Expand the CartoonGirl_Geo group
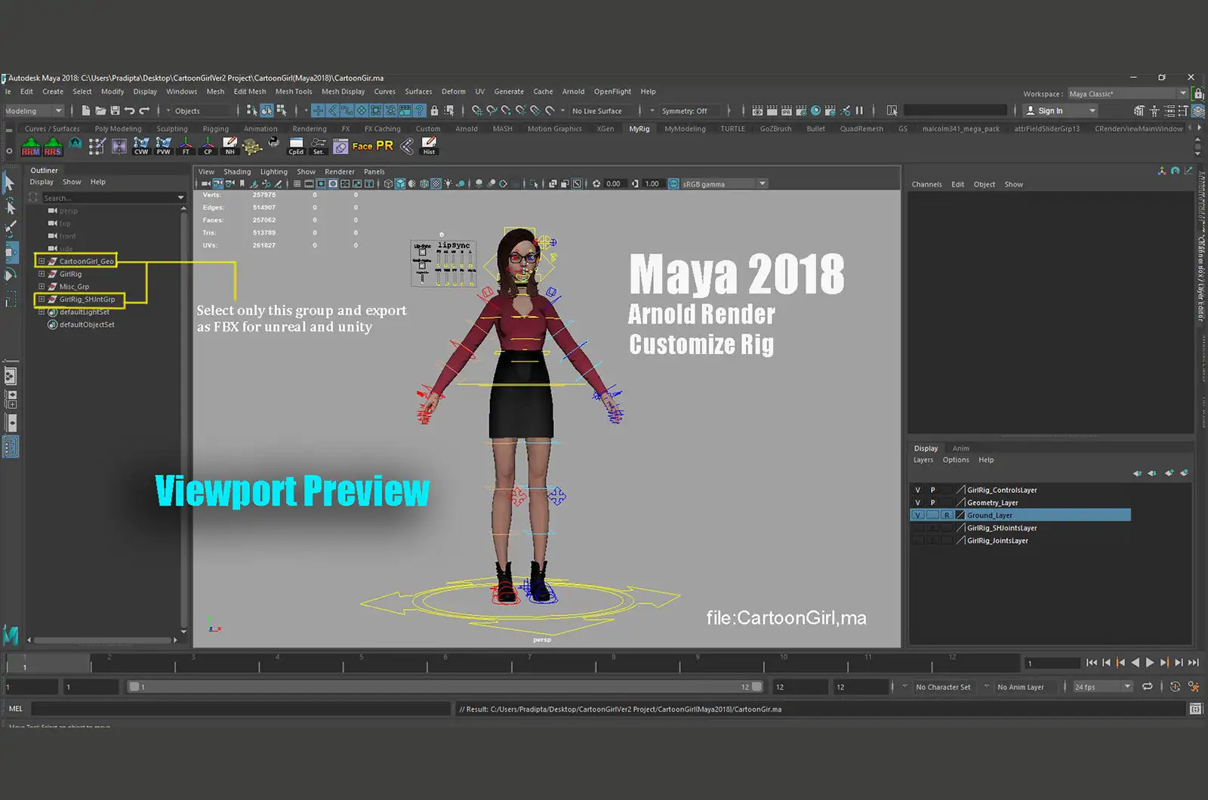 click(x=42, y=261)
